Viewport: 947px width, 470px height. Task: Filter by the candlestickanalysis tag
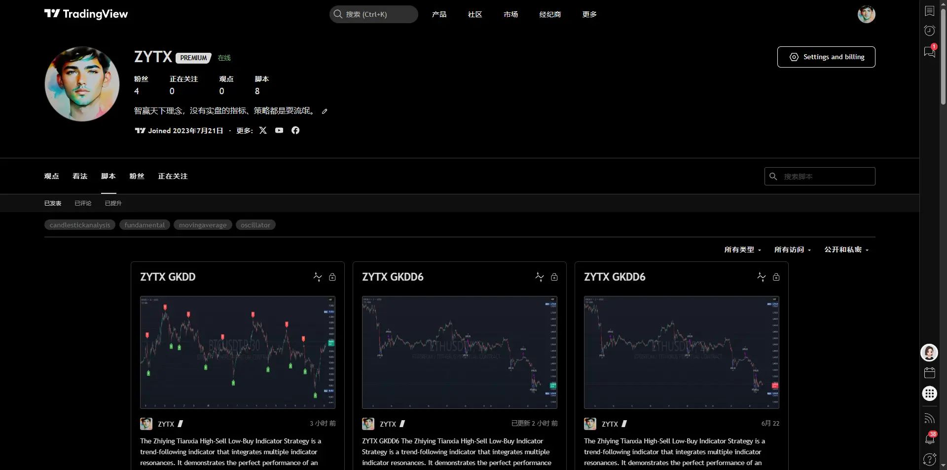coord(80,225)
